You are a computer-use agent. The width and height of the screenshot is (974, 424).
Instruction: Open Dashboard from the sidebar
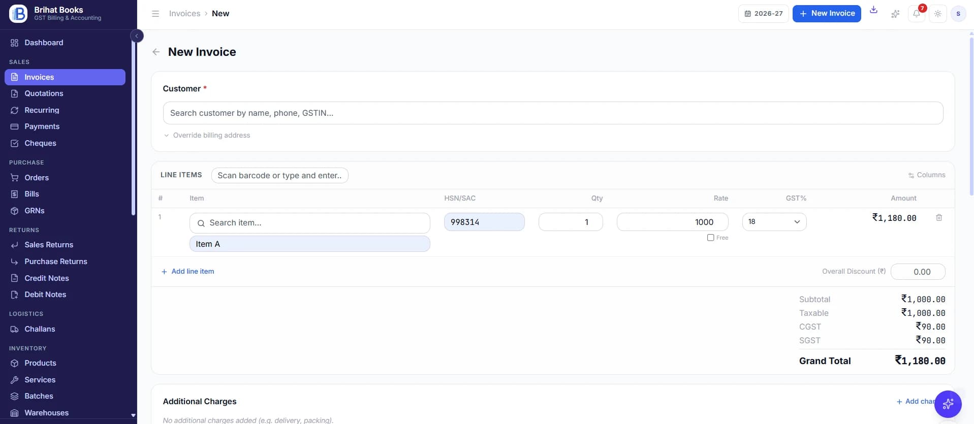click(65, 43)
